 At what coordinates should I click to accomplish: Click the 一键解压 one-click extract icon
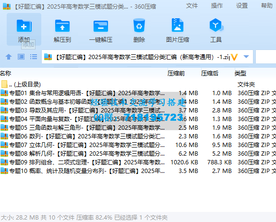(101, 26)
